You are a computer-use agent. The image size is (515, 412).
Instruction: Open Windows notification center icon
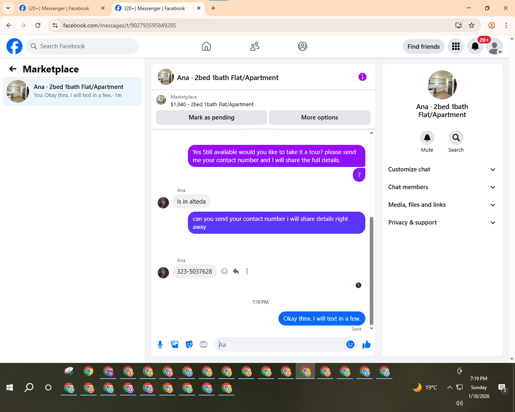[x=503, y=388]
